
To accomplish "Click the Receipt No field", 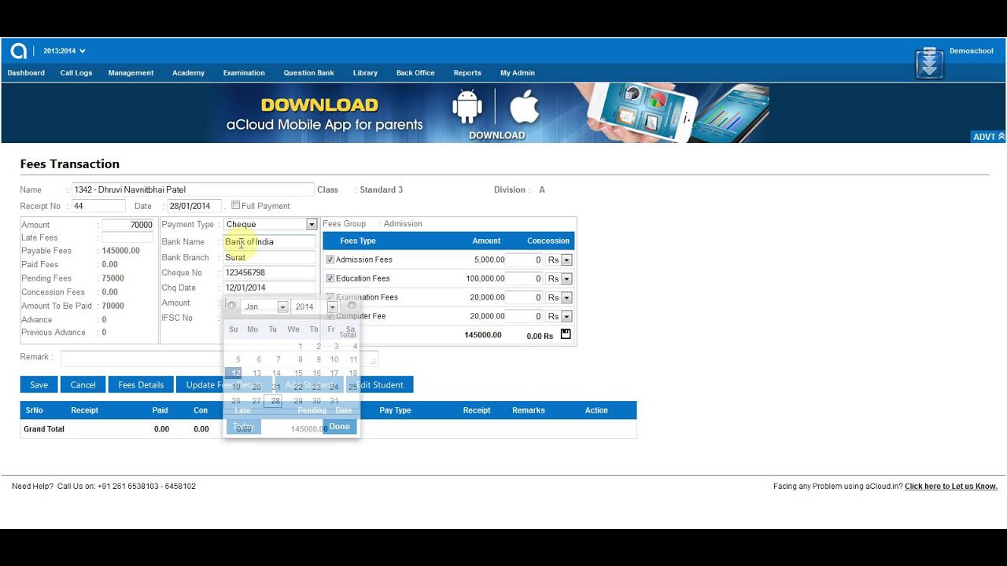I will tap(98, 206).
